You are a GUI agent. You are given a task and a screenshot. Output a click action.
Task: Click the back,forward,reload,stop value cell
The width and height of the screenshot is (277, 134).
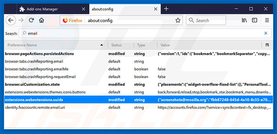214,92
